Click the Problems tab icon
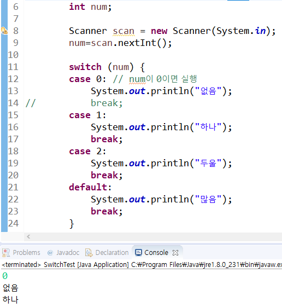 (6, 253)
